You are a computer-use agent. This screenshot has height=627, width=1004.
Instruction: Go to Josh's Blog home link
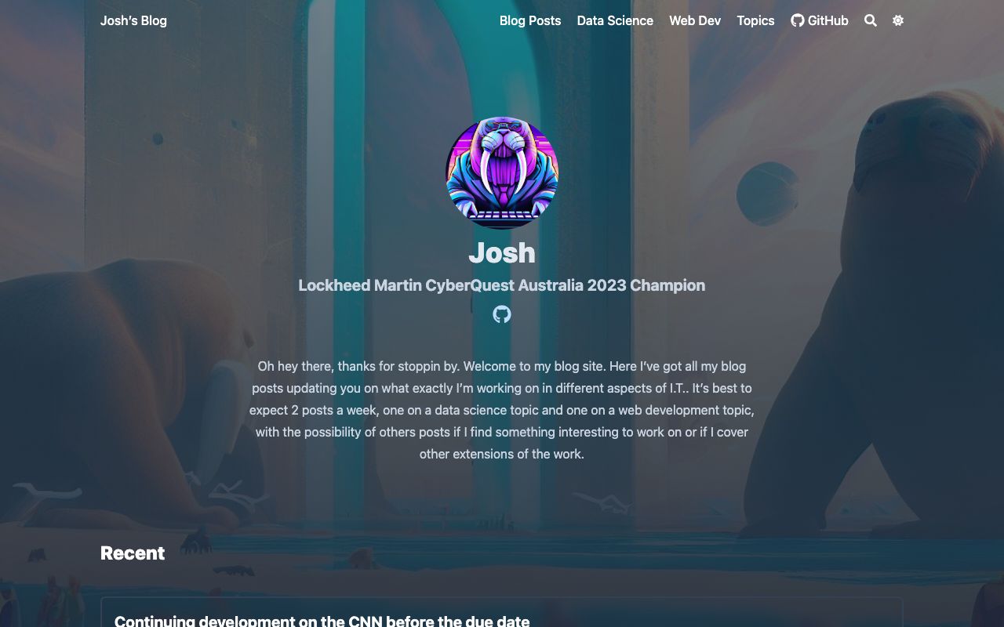click(x=133, y=20)
